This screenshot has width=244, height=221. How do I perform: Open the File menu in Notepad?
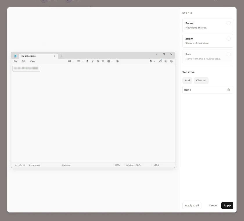[x=15, y=62]
